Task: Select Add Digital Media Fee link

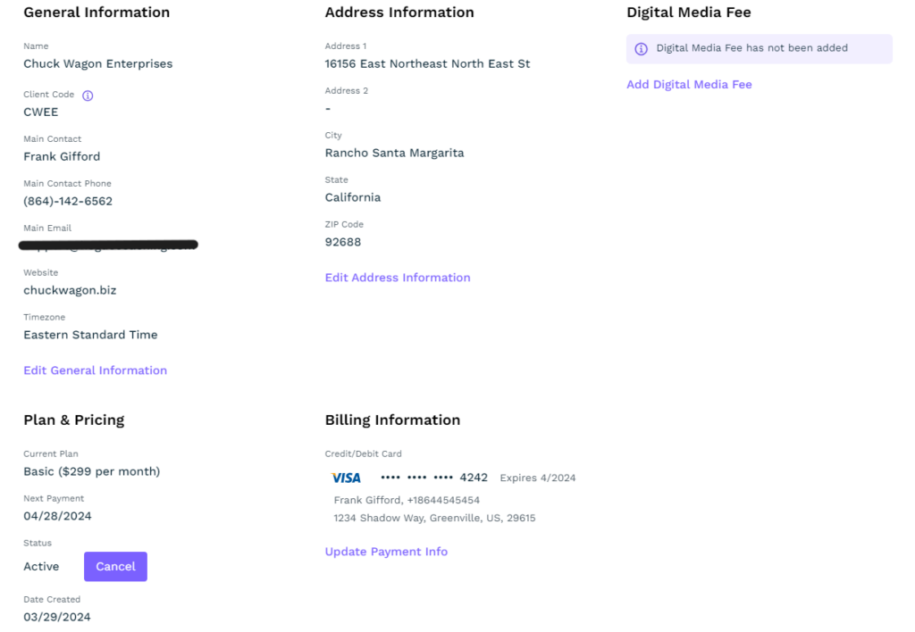Action: click(x=689, y=85)
